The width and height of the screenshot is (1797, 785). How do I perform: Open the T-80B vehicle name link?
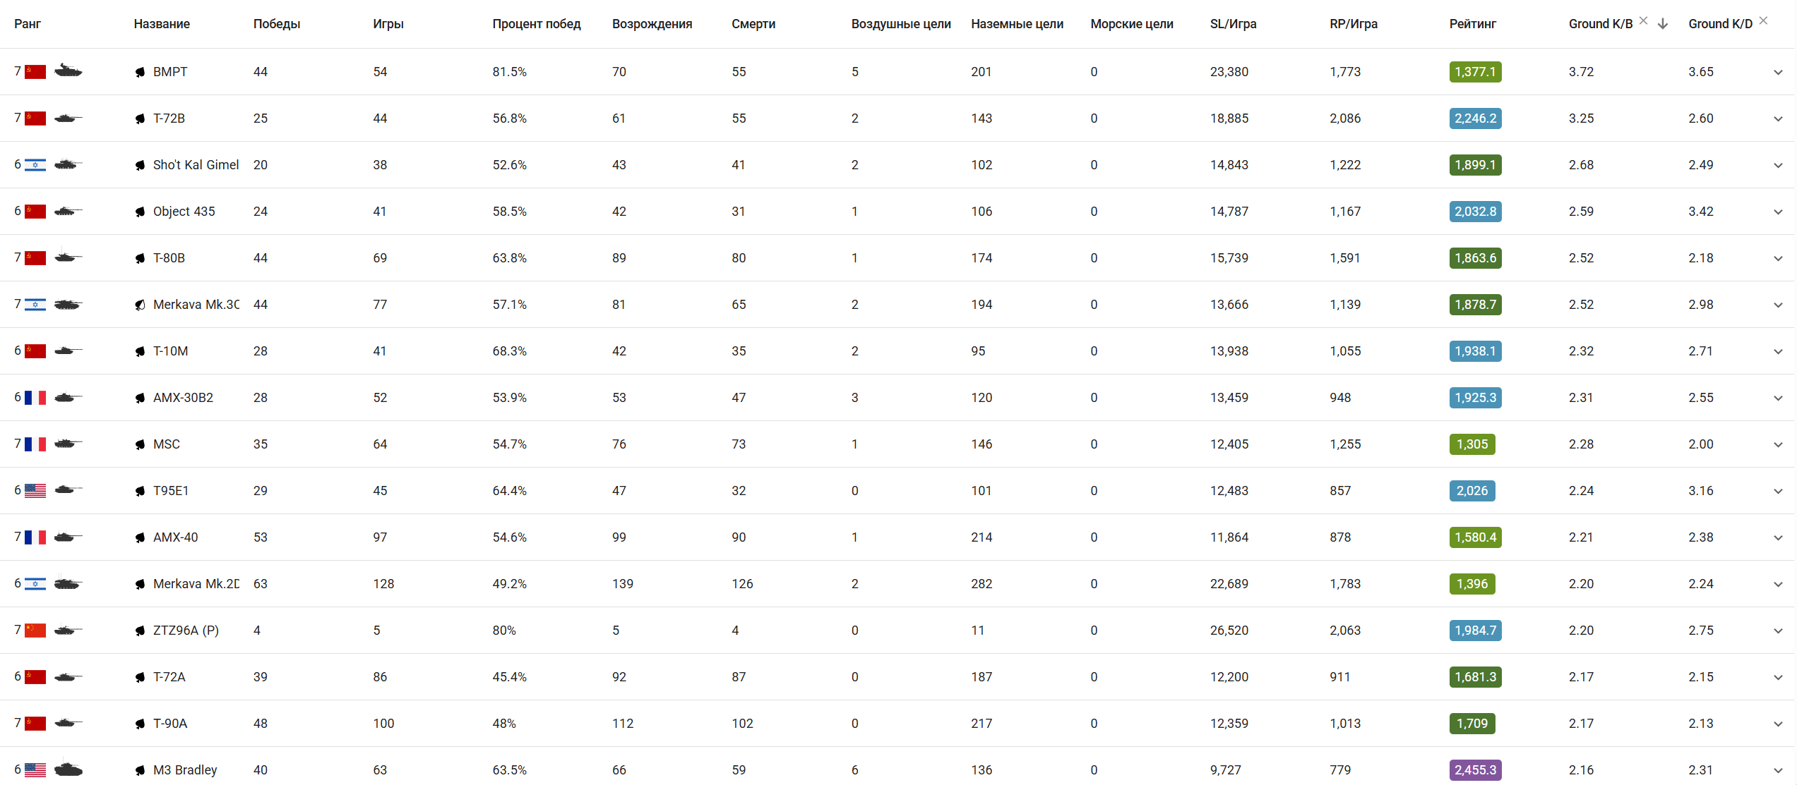[169, 258]
